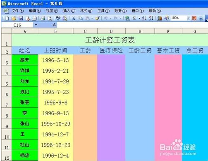Select header cell 上班时间
The height and width of the screenshot is (161, 208).
(55, 50)
